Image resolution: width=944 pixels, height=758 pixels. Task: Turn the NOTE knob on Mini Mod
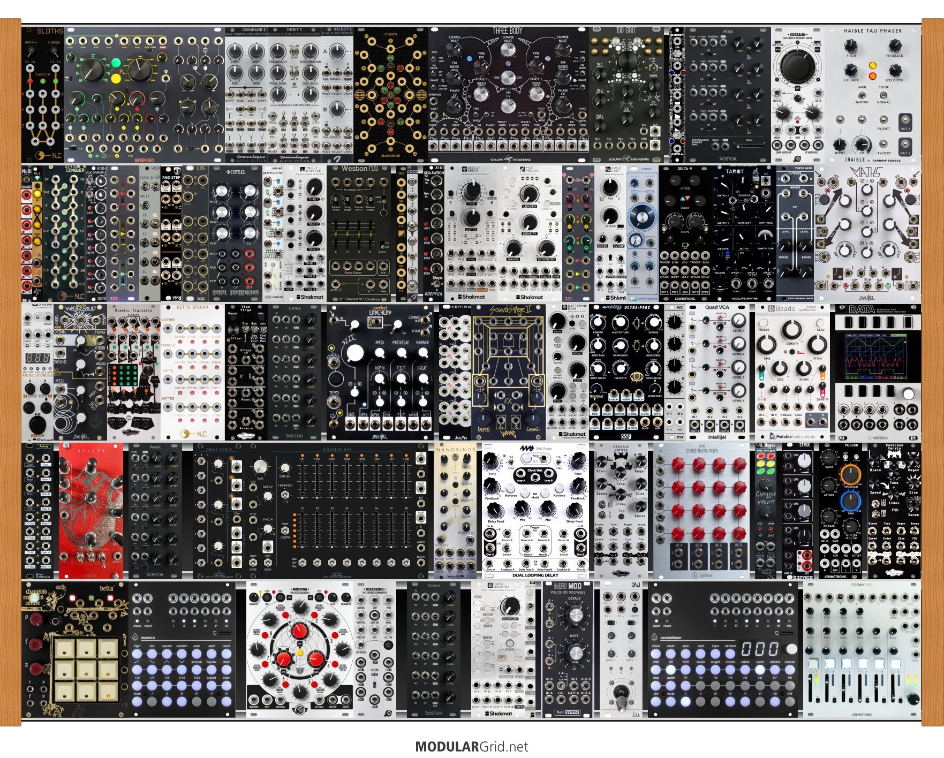click(575, 652)
